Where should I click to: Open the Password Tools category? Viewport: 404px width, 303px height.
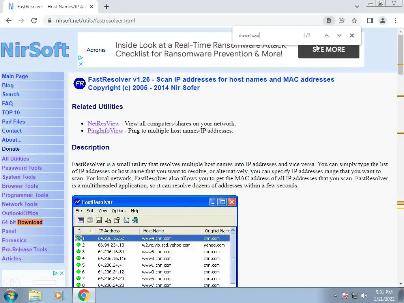click(22, 168)
